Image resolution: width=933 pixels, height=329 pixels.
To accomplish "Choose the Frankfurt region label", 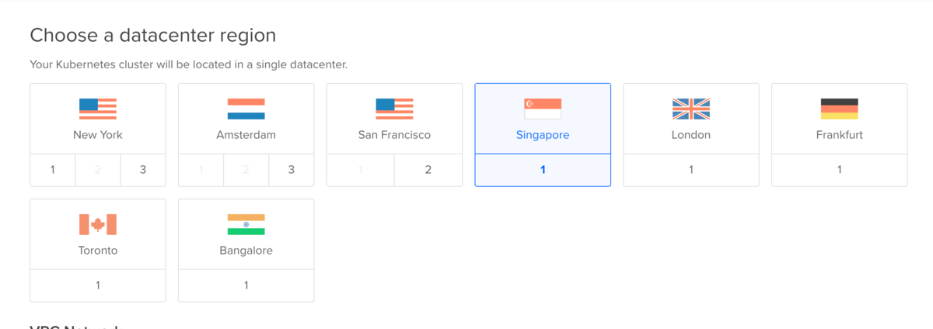I will [840, 135].
